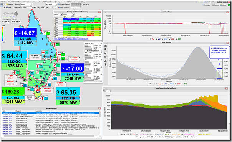Click the print icon beside demand chart

point(106,61)
